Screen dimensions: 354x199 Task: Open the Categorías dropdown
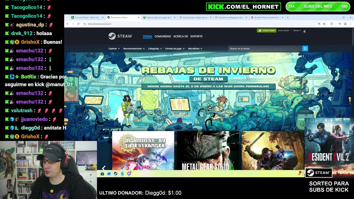[155, 49]
